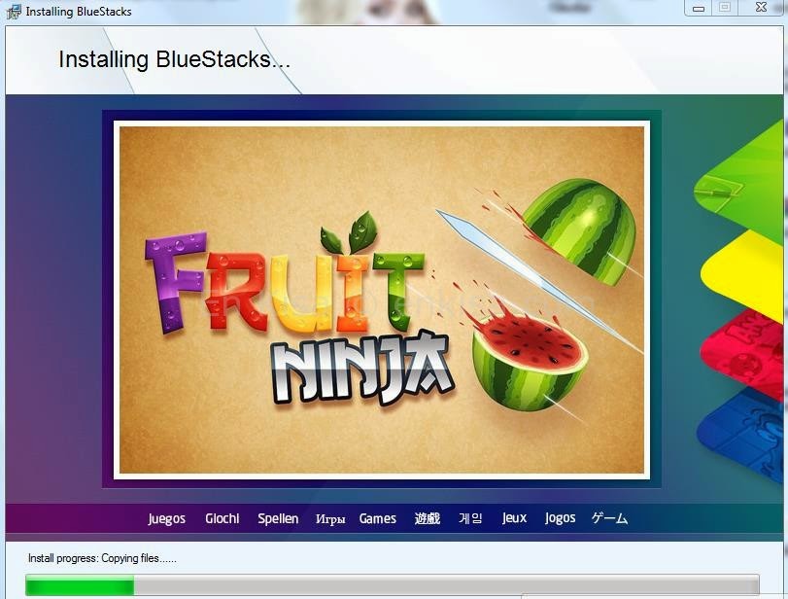Viewport: 788px width, 599px height.
Task: Click the 'Games' label
Action: [x=377, y=518]
